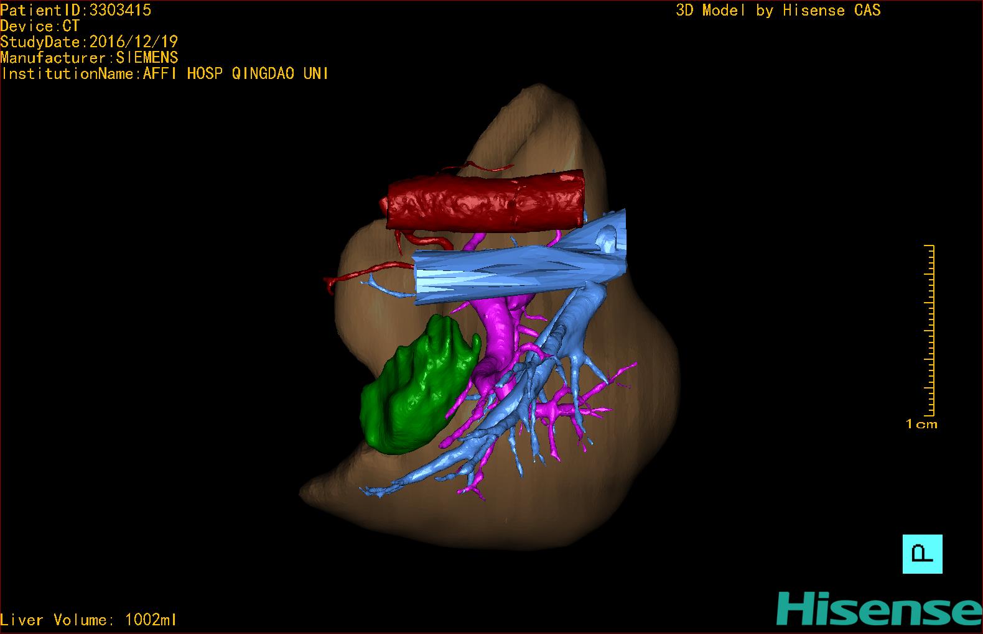Click the Device:CT label
The height and width of the screenshot is (634, 983).
(x=40, y=26)
